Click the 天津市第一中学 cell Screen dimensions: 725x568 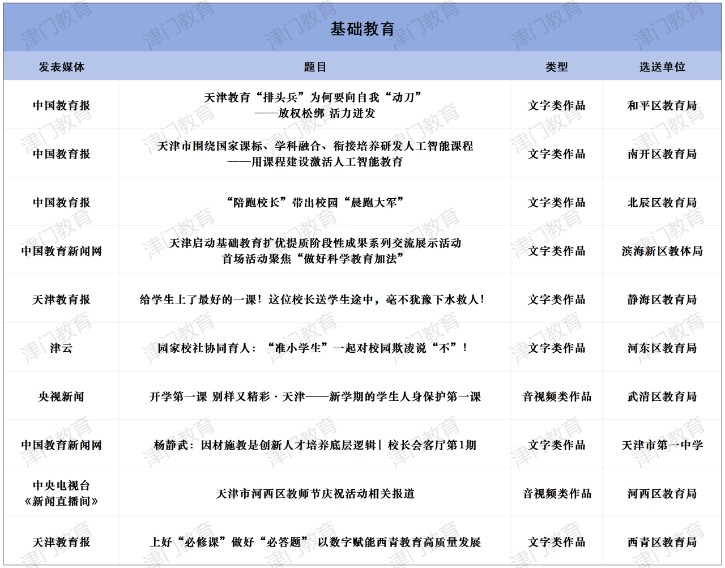tap(662, 445)
